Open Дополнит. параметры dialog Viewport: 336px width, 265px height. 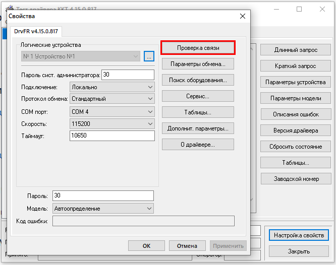[198, 128]
